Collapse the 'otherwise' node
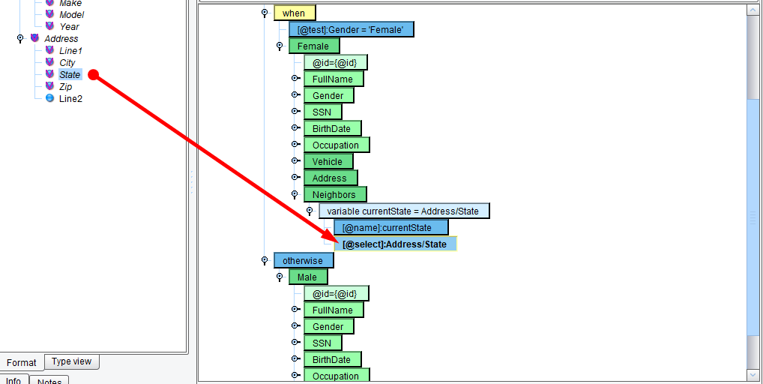Screen dimensions: 763x384 265,260
